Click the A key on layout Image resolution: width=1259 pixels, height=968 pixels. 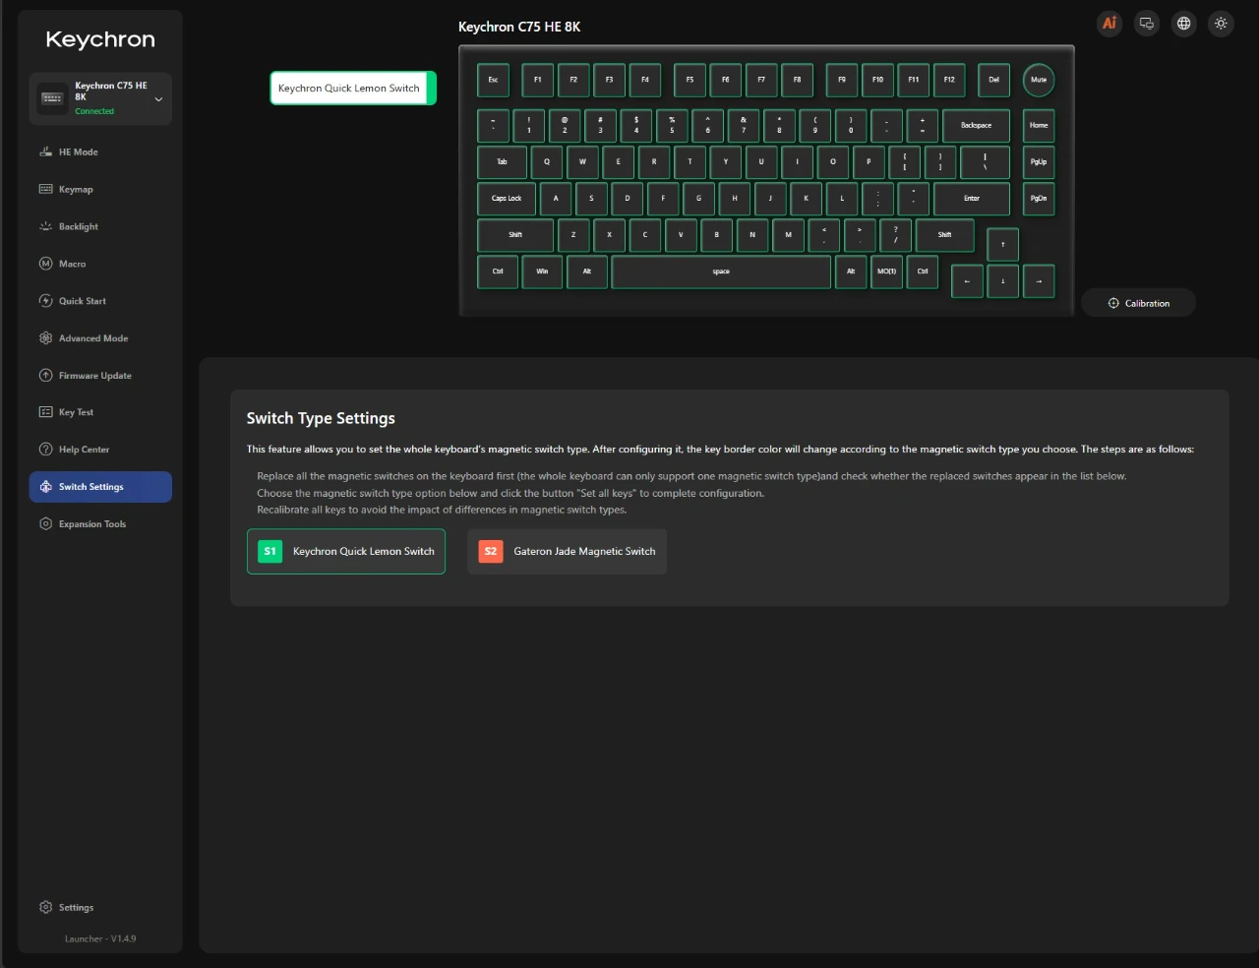[x=556, y=199]
